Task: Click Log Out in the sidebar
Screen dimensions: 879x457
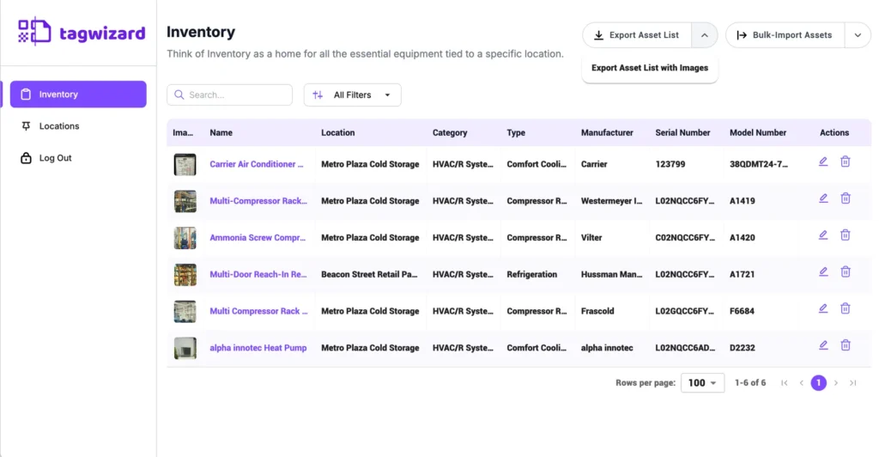Action: point(78,158)
